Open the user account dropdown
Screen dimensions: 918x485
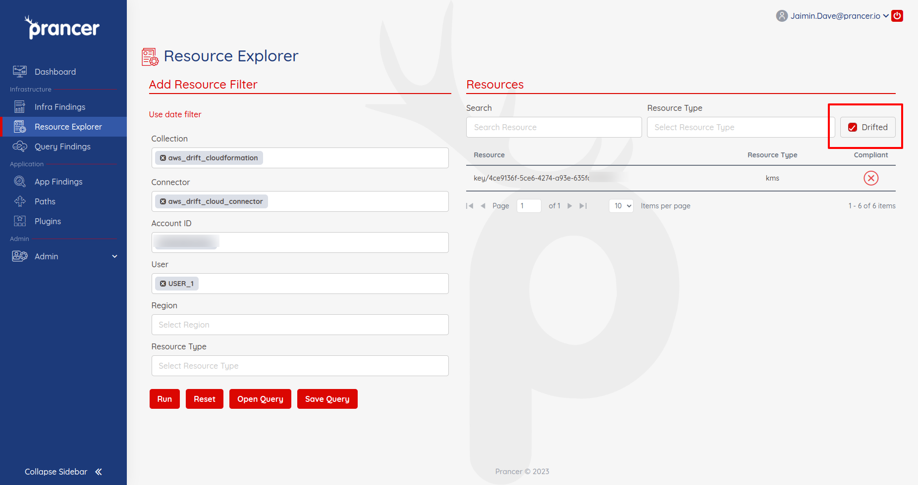886,16
